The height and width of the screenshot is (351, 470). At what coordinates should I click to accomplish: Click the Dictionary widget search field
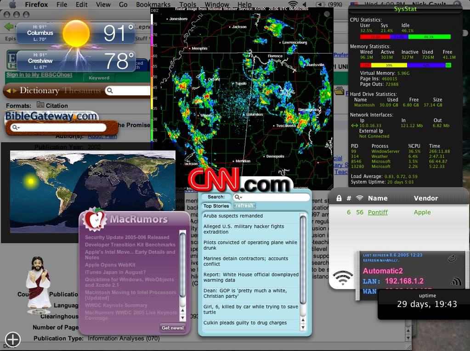(128, 90)
